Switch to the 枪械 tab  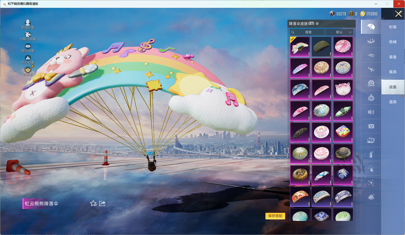coord(393,42)
